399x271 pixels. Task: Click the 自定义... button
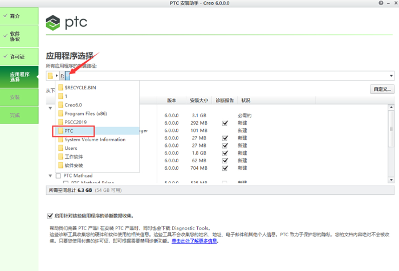pos(381,89)
